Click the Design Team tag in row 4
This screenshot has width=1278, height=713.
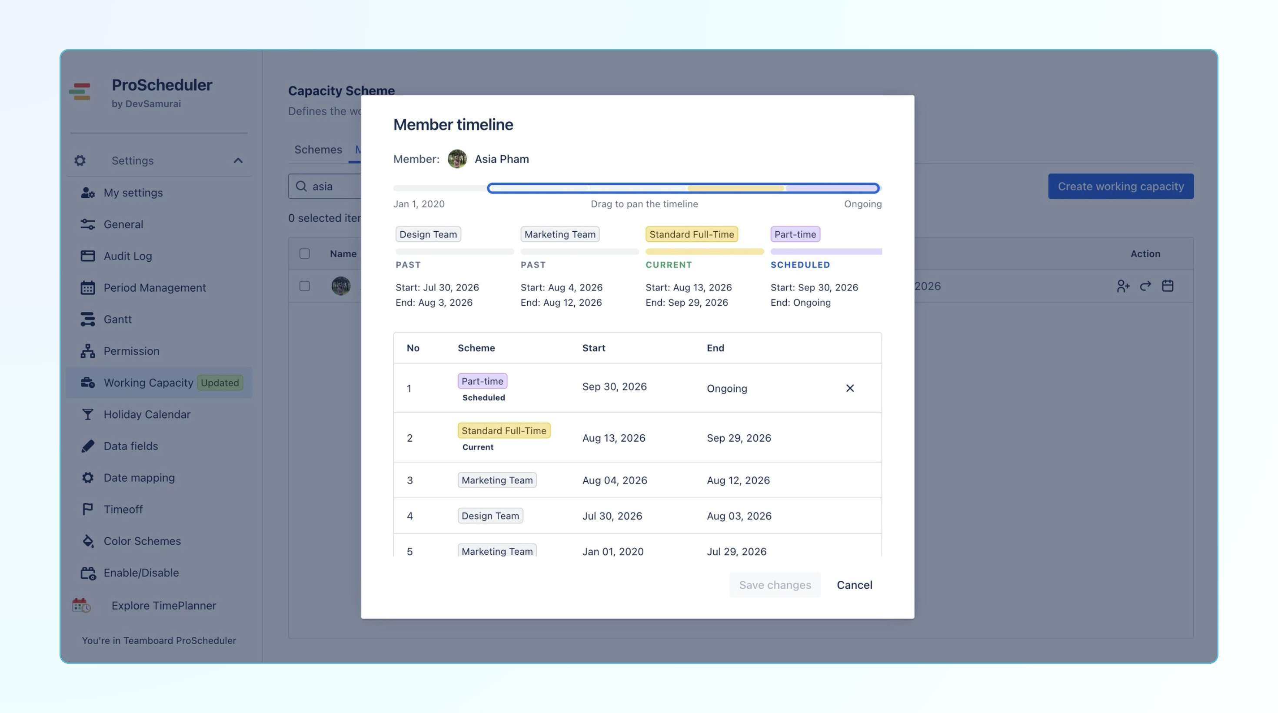490,516
